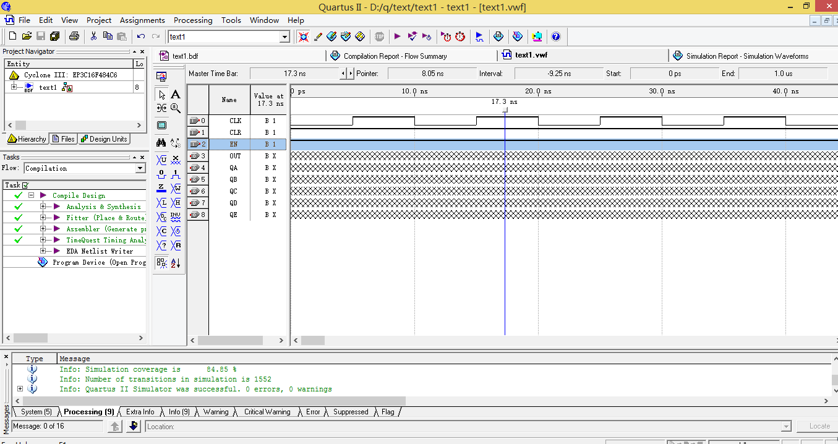Switch to the System (5) messages tab
Viewport: 838px width, 444px height.
36,412
